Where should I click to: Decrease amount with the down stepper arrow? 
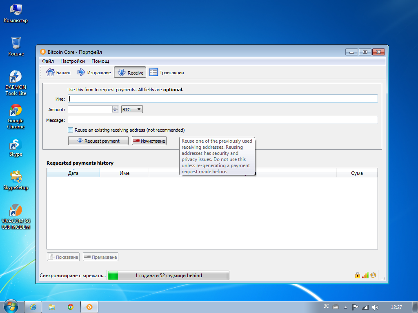click(115, 111)
